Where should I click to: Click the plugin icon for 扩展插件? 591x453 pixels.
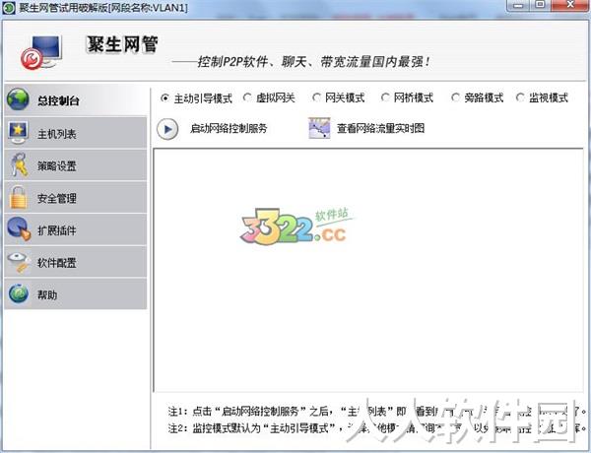tap(19, 228)
